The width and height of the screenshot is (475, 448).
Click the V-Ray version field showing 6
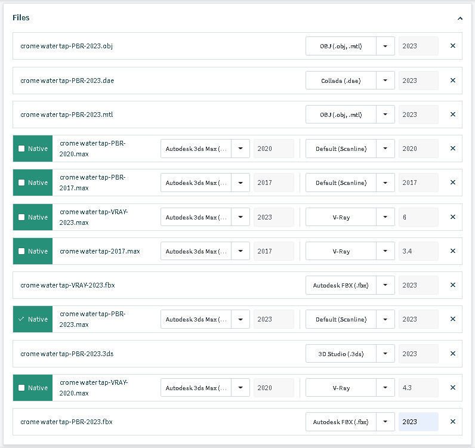418,217
